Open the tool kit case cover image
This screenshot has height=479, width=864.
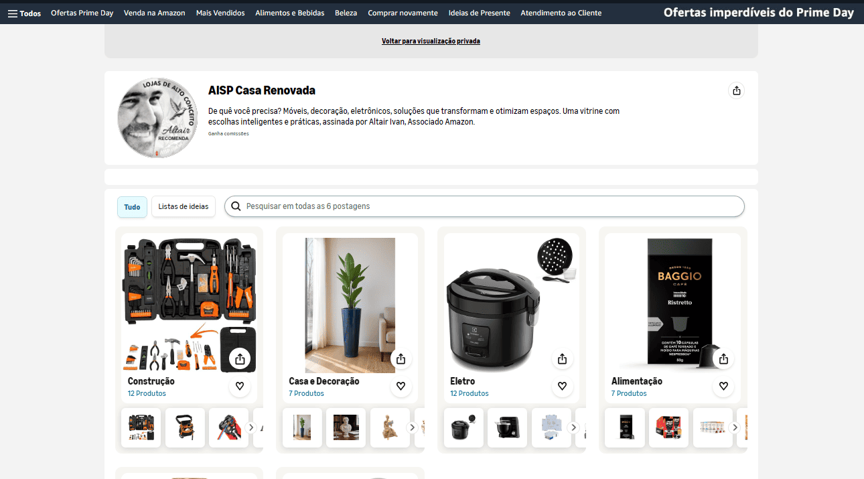(x=190, y=304)
